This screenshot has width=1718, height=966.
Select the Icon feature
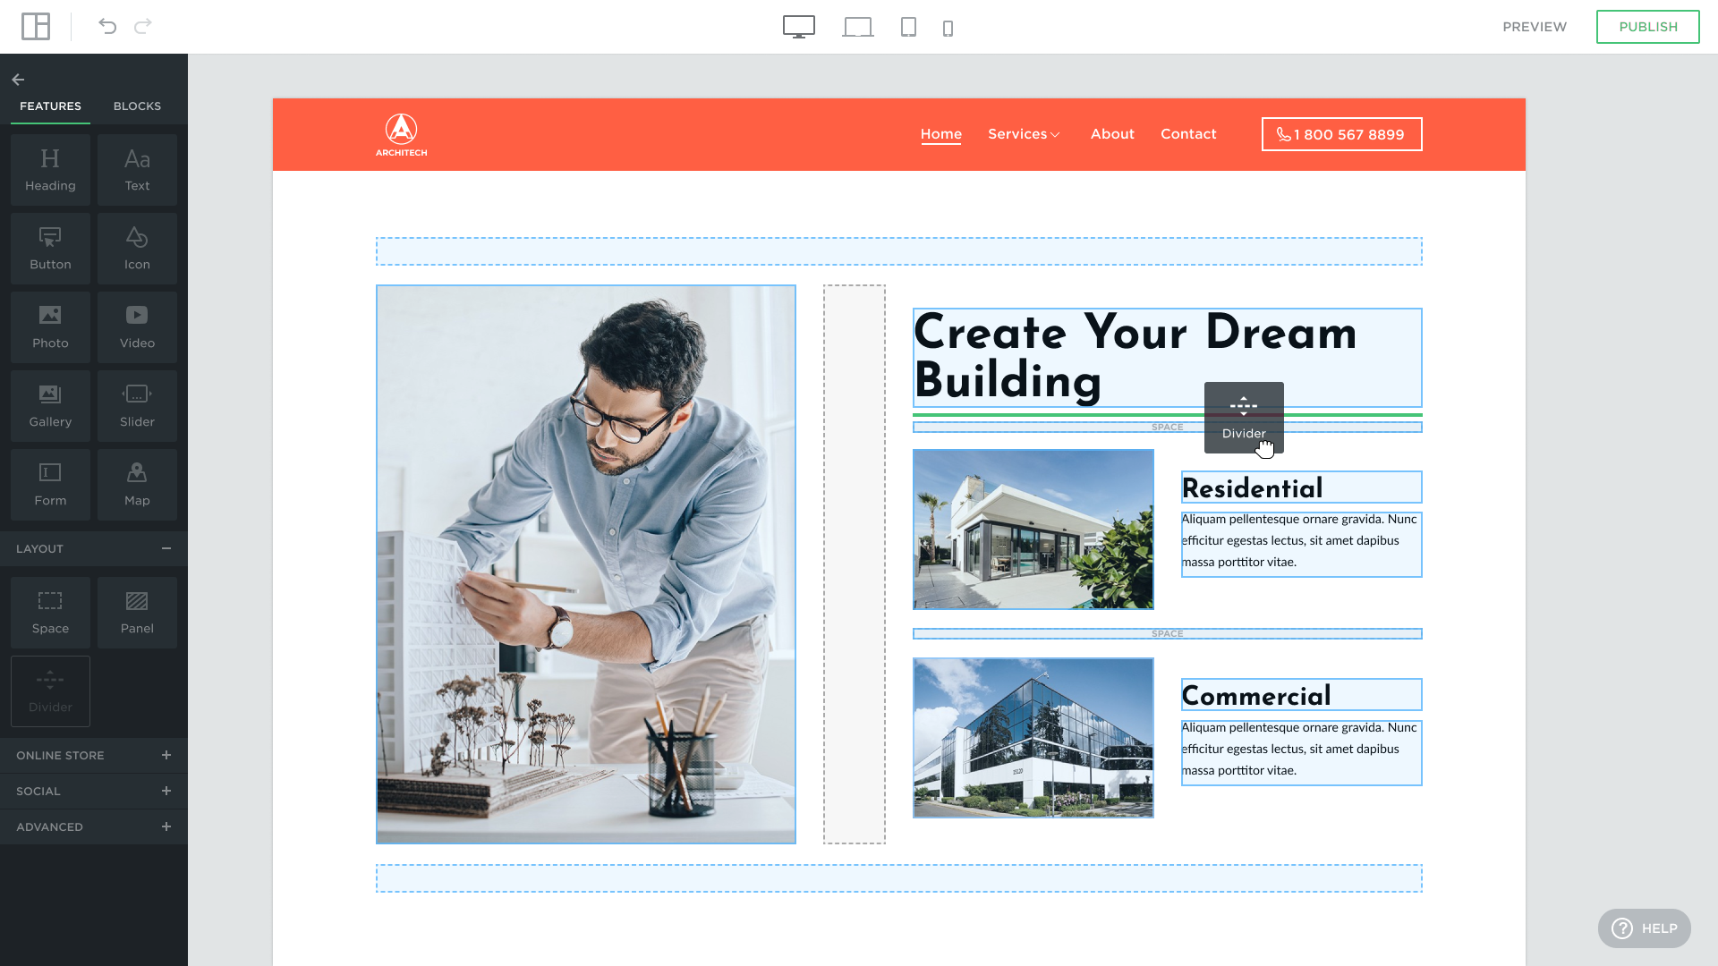coord(137,249)
